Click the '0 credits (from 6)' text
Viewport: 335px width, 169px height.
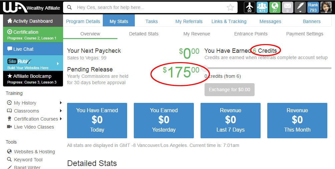[x=223, y=76]
